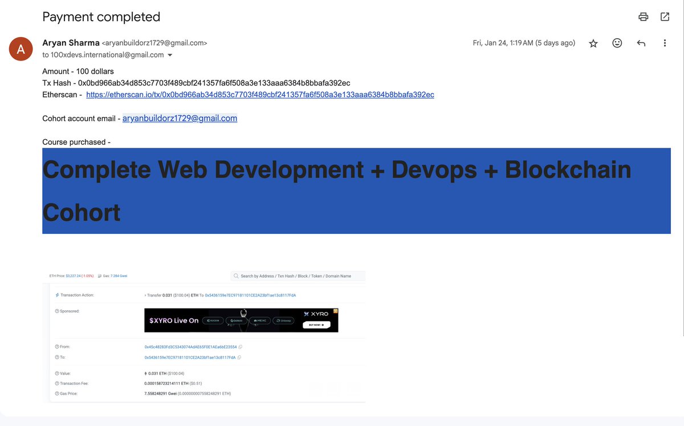Click the copy icon beside the To address
The width and height of the screenshot is (684, 426).
pyautogui.click(x=239, y=358)
